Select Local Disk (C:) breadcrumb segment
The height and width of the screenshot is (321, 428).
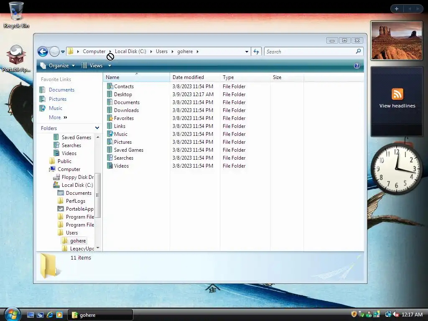point(130,51)
